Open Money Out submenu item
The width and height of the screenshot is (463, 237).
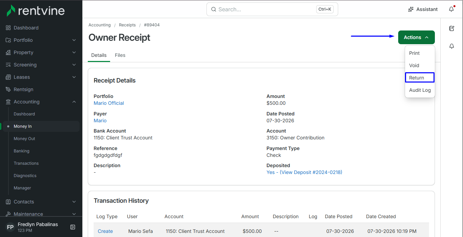[x=24, y=139]
